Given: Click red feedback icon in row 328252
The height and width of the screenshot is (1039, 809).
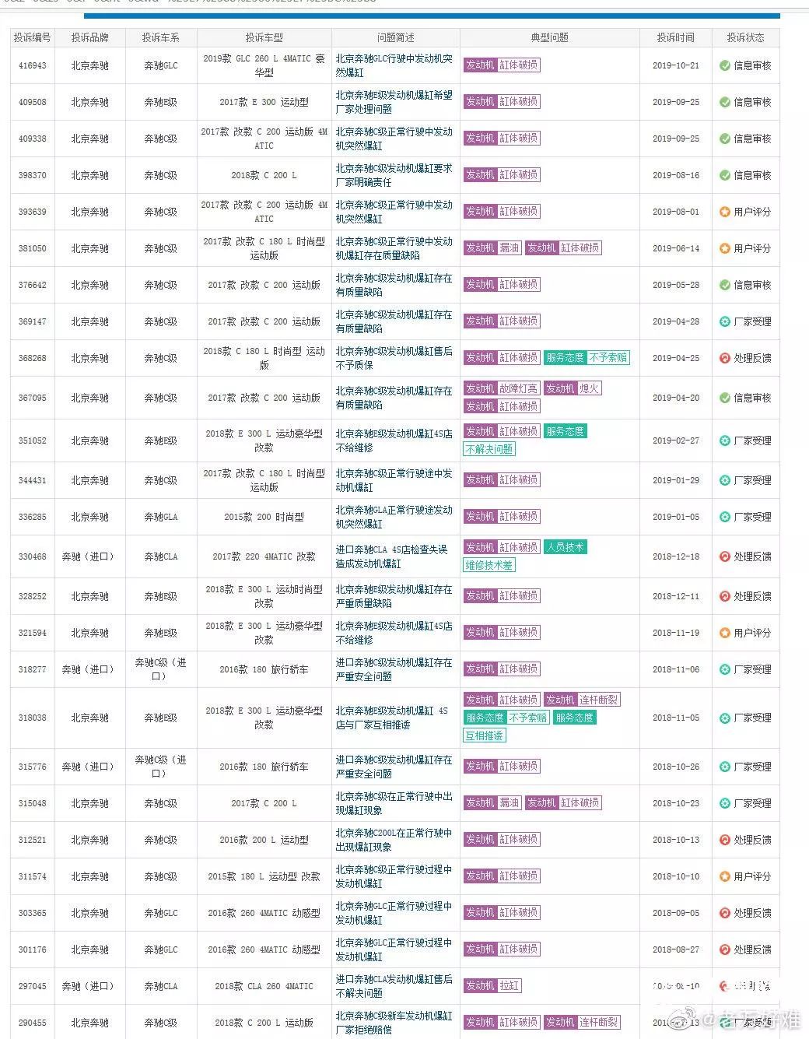Looking at the screenshot, I should coord(724,596).
